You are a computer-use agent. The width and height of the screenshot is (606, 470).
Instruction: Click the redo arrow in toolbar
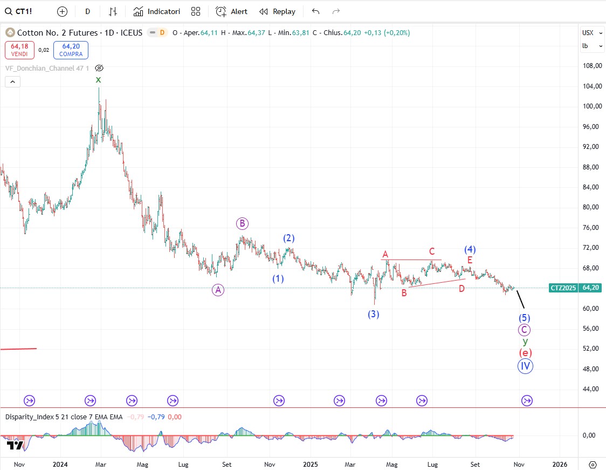point(336,11)
